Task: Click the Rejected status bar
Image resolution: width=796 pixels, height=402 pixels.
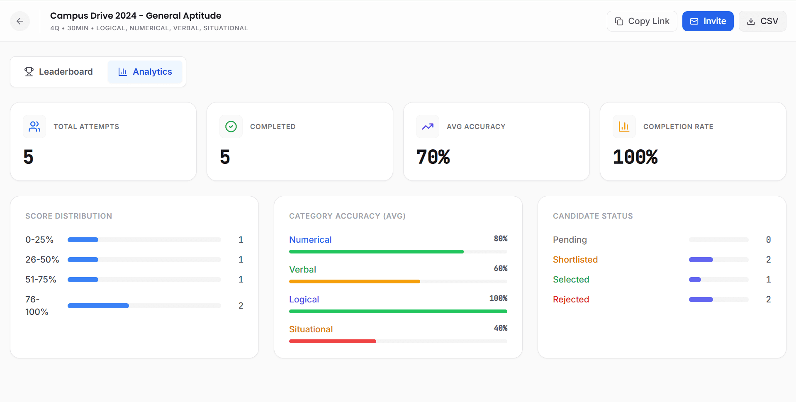Action: pos(718,300)
